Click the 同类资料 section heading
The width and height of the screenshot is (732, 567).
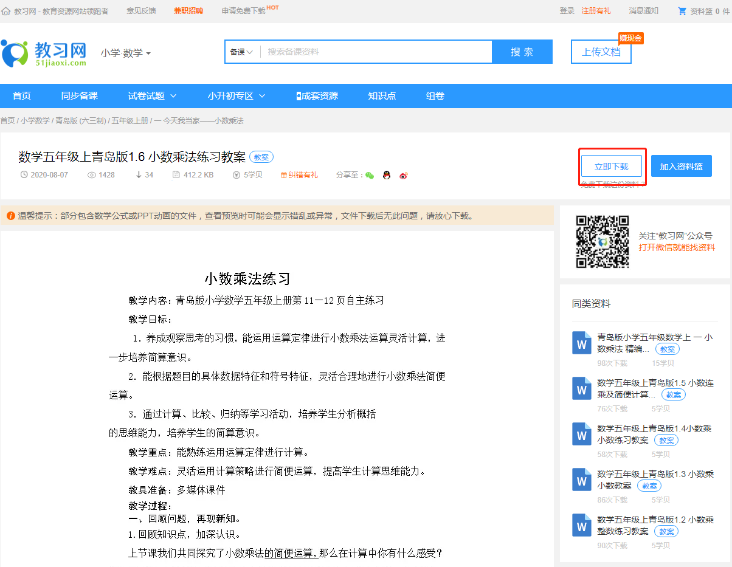(x=591, y=304)
